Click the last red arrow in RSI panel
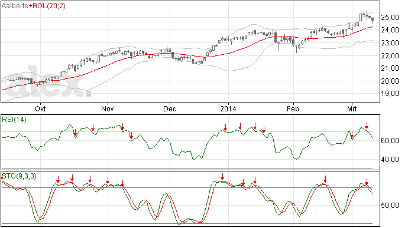The height and width of the screenshot is (228, 408). click(x=367, y=125)
